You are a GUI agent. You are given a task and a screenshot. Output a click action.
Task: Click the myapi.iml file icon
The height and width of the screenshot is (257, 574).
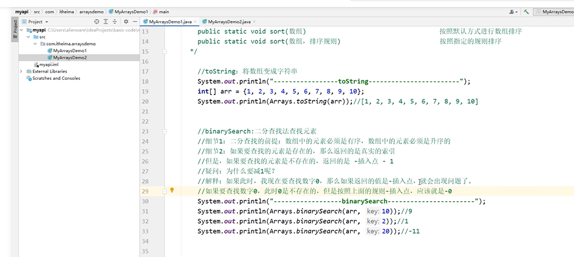click(x=36, y=65)
